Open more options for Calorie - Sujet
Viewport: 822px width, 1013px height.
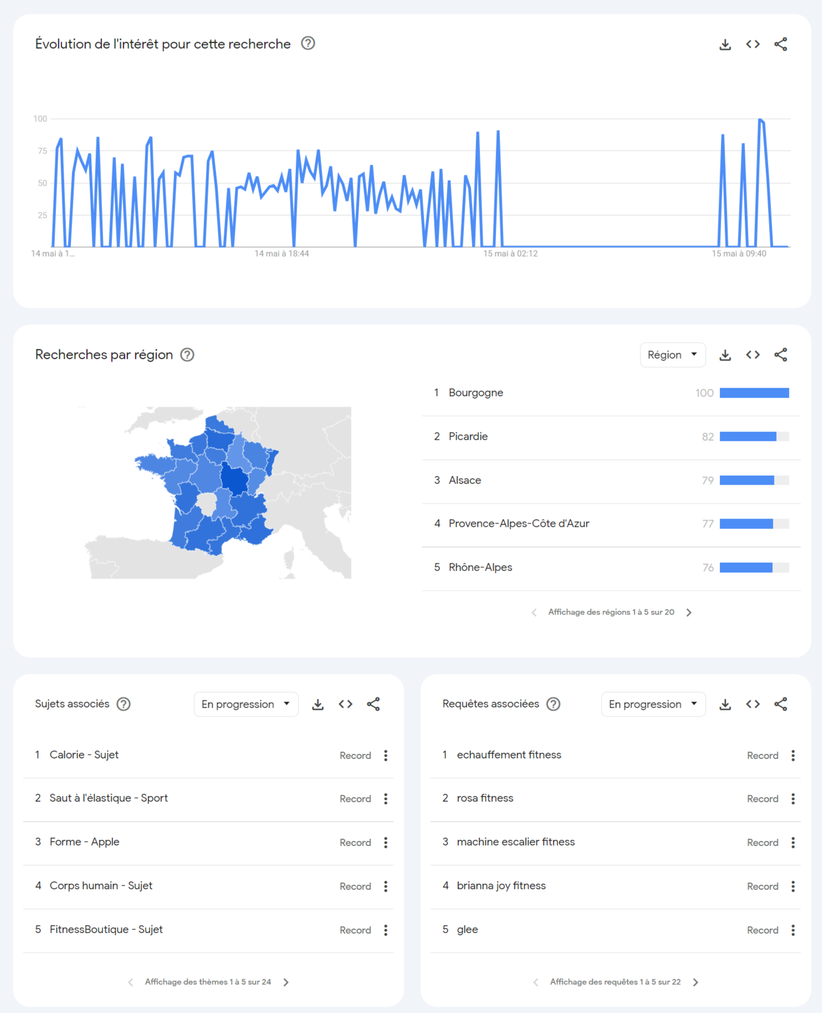coord(386,755)
